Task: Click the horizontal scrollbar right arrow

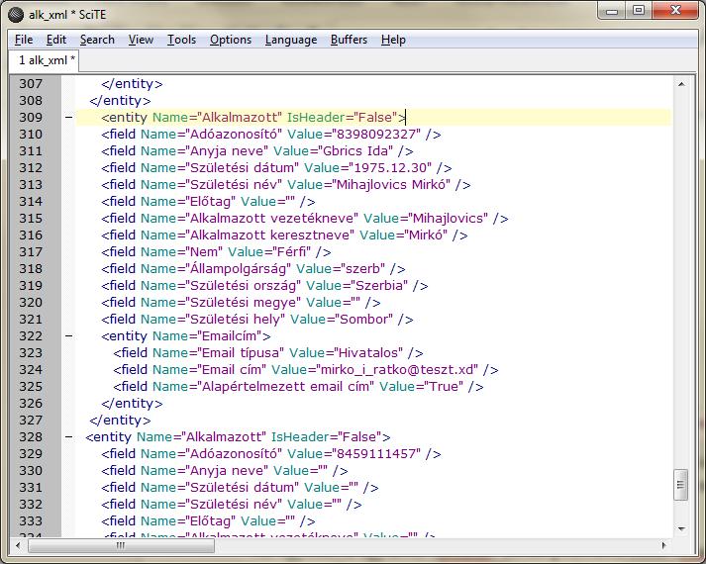Action: click(x=663, y=545)
